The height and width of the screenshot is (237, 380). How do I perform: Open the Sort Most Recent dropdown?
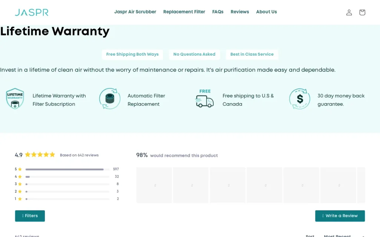click(344, 236)
